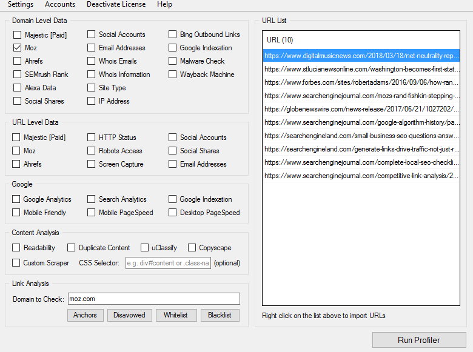Screen dimensions: 473x352
Task: Turn on Mobile PageSpeed checkbox
Action: [92, 213]
